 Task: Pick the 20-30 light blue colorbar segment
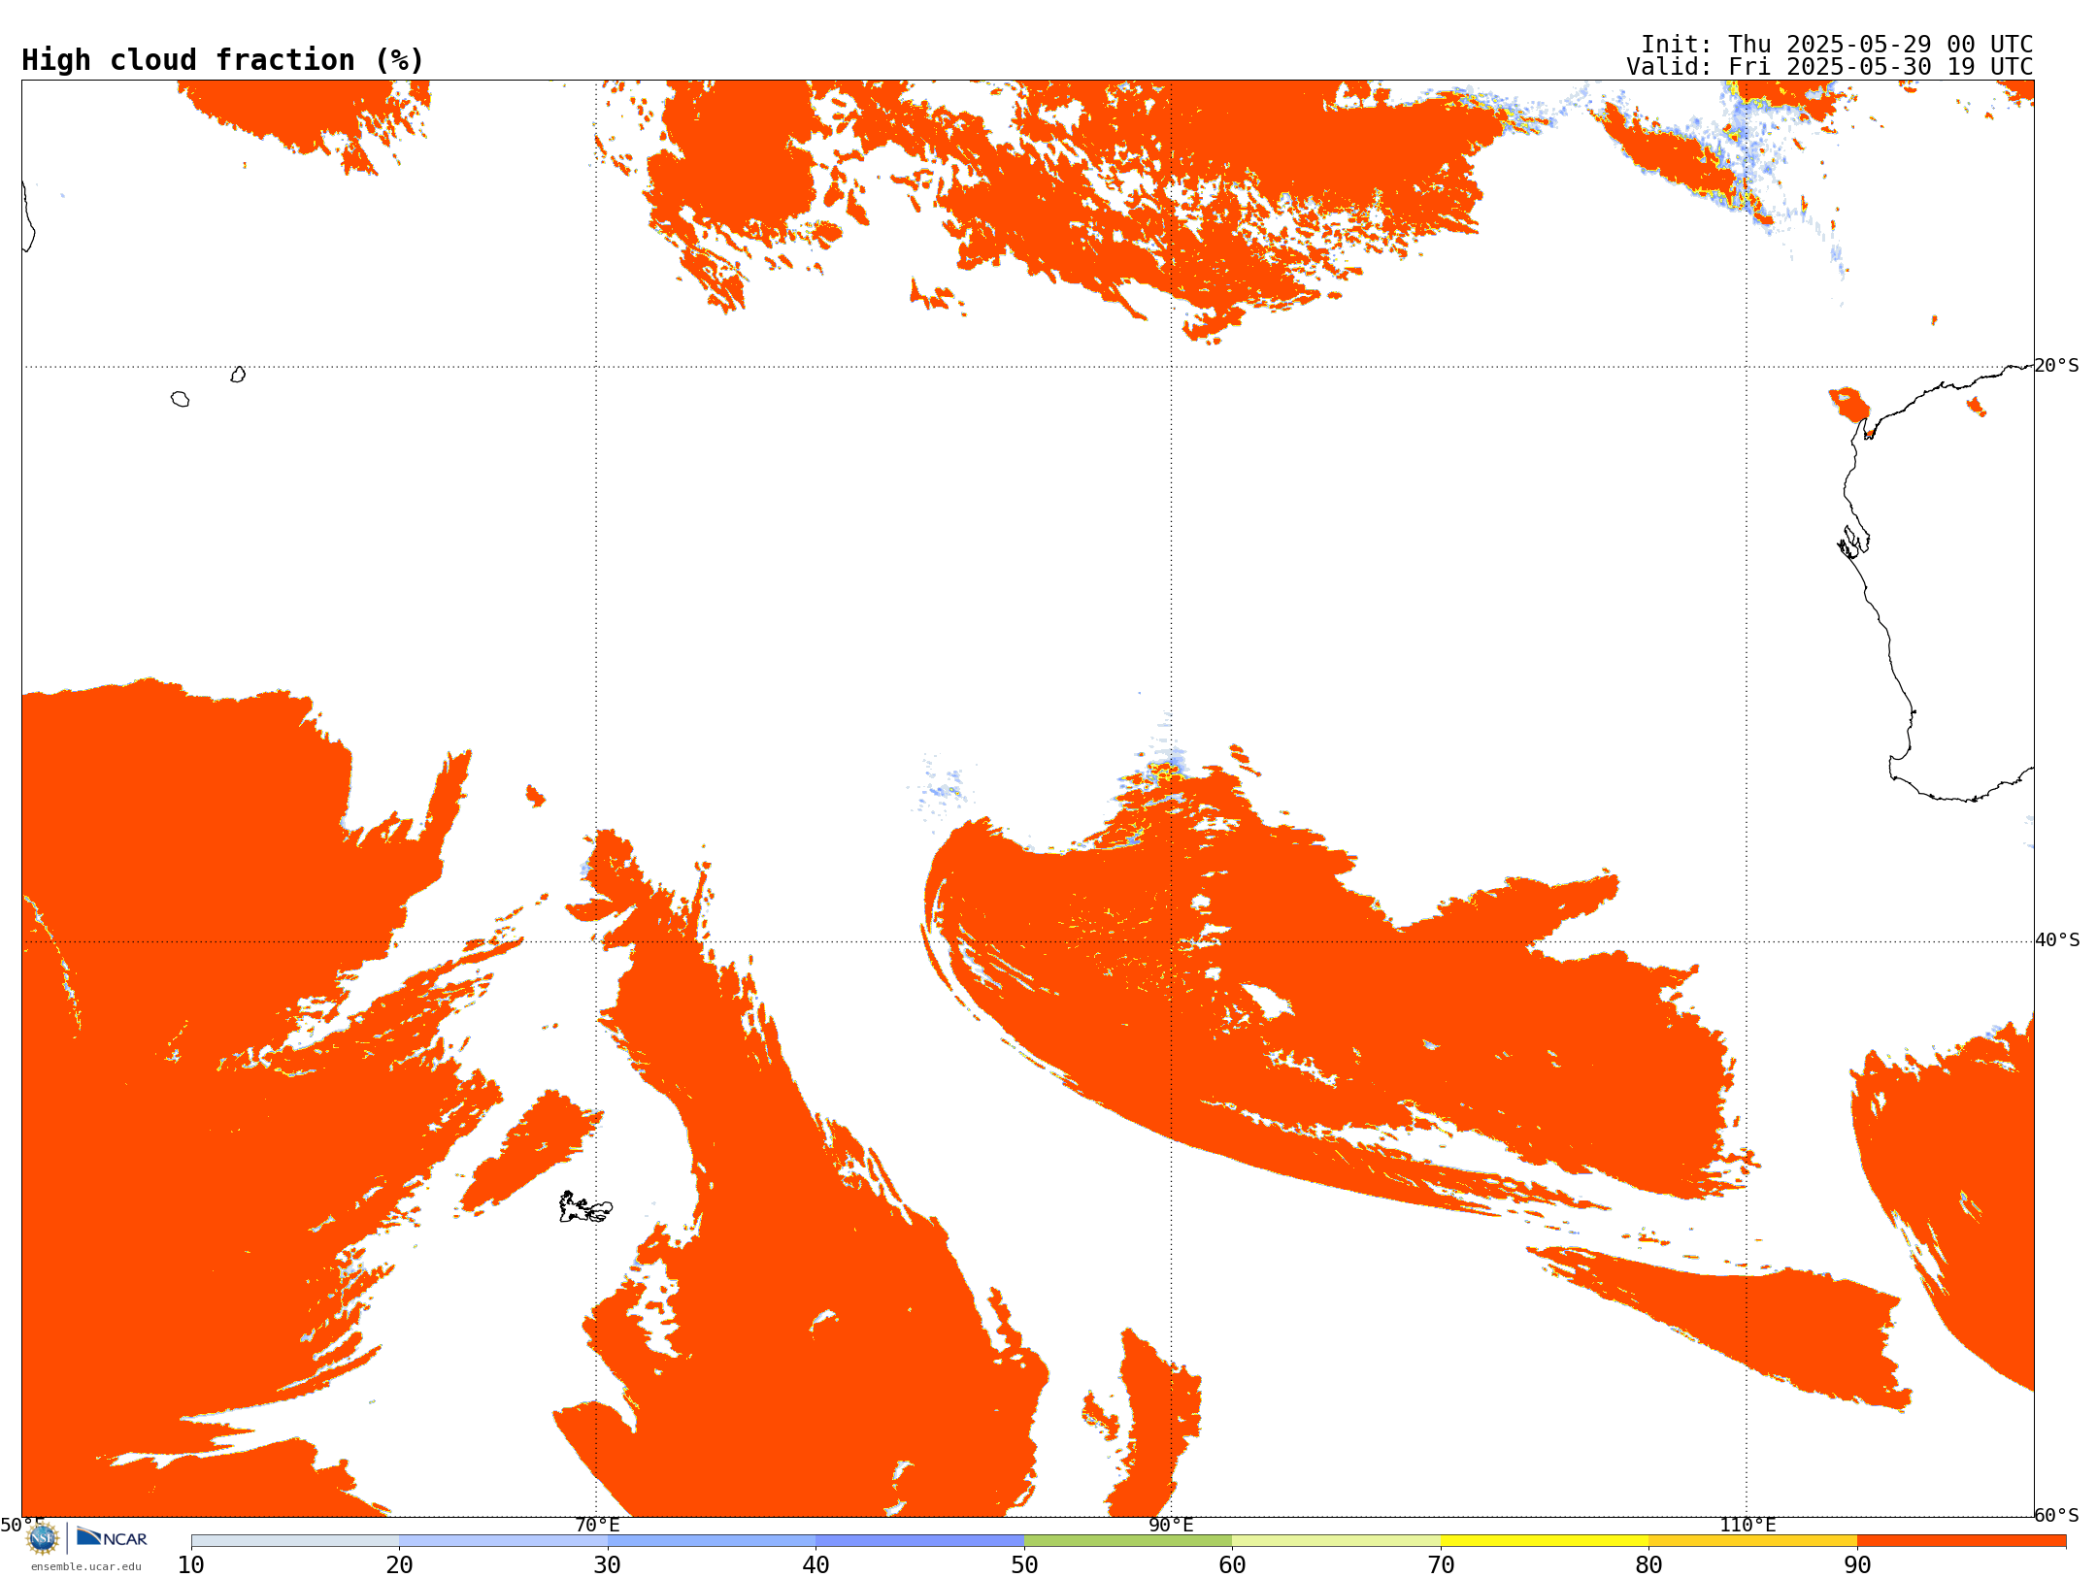503,1541
